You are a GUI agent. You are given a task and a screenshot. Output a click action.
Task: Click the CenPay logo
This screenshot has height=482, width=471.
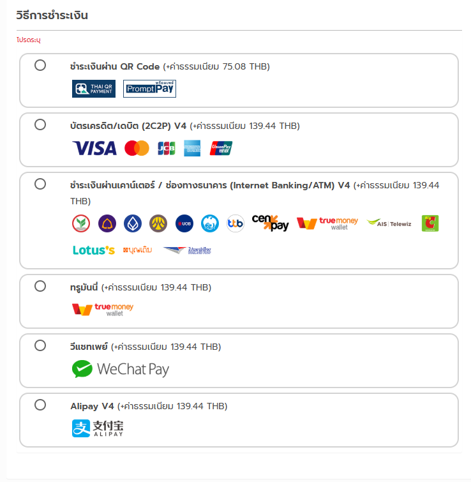[271, 222]
